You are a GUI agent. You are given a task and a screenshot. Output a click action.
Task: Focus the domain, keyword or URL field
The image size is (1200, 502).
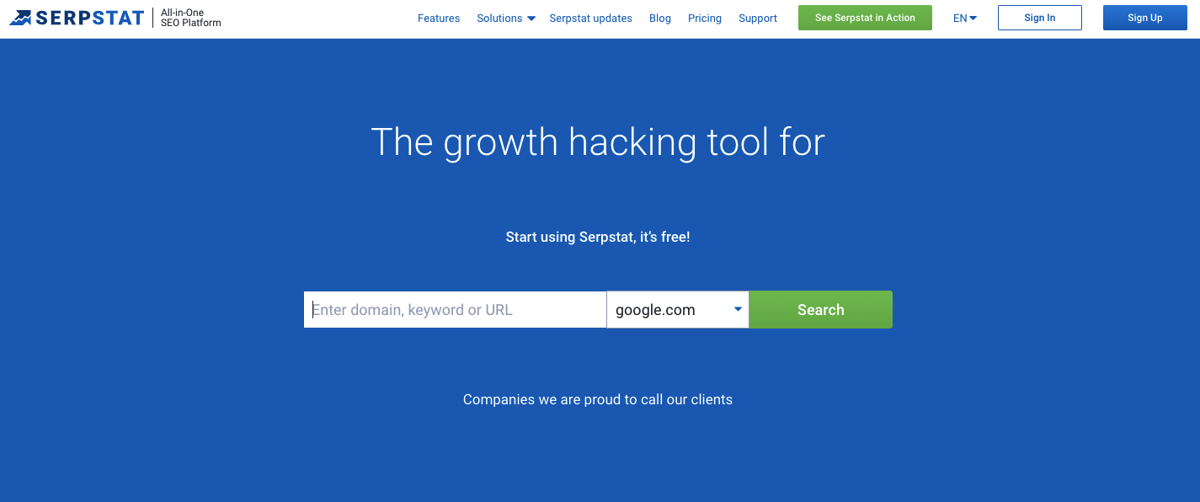tap(455, 310)
